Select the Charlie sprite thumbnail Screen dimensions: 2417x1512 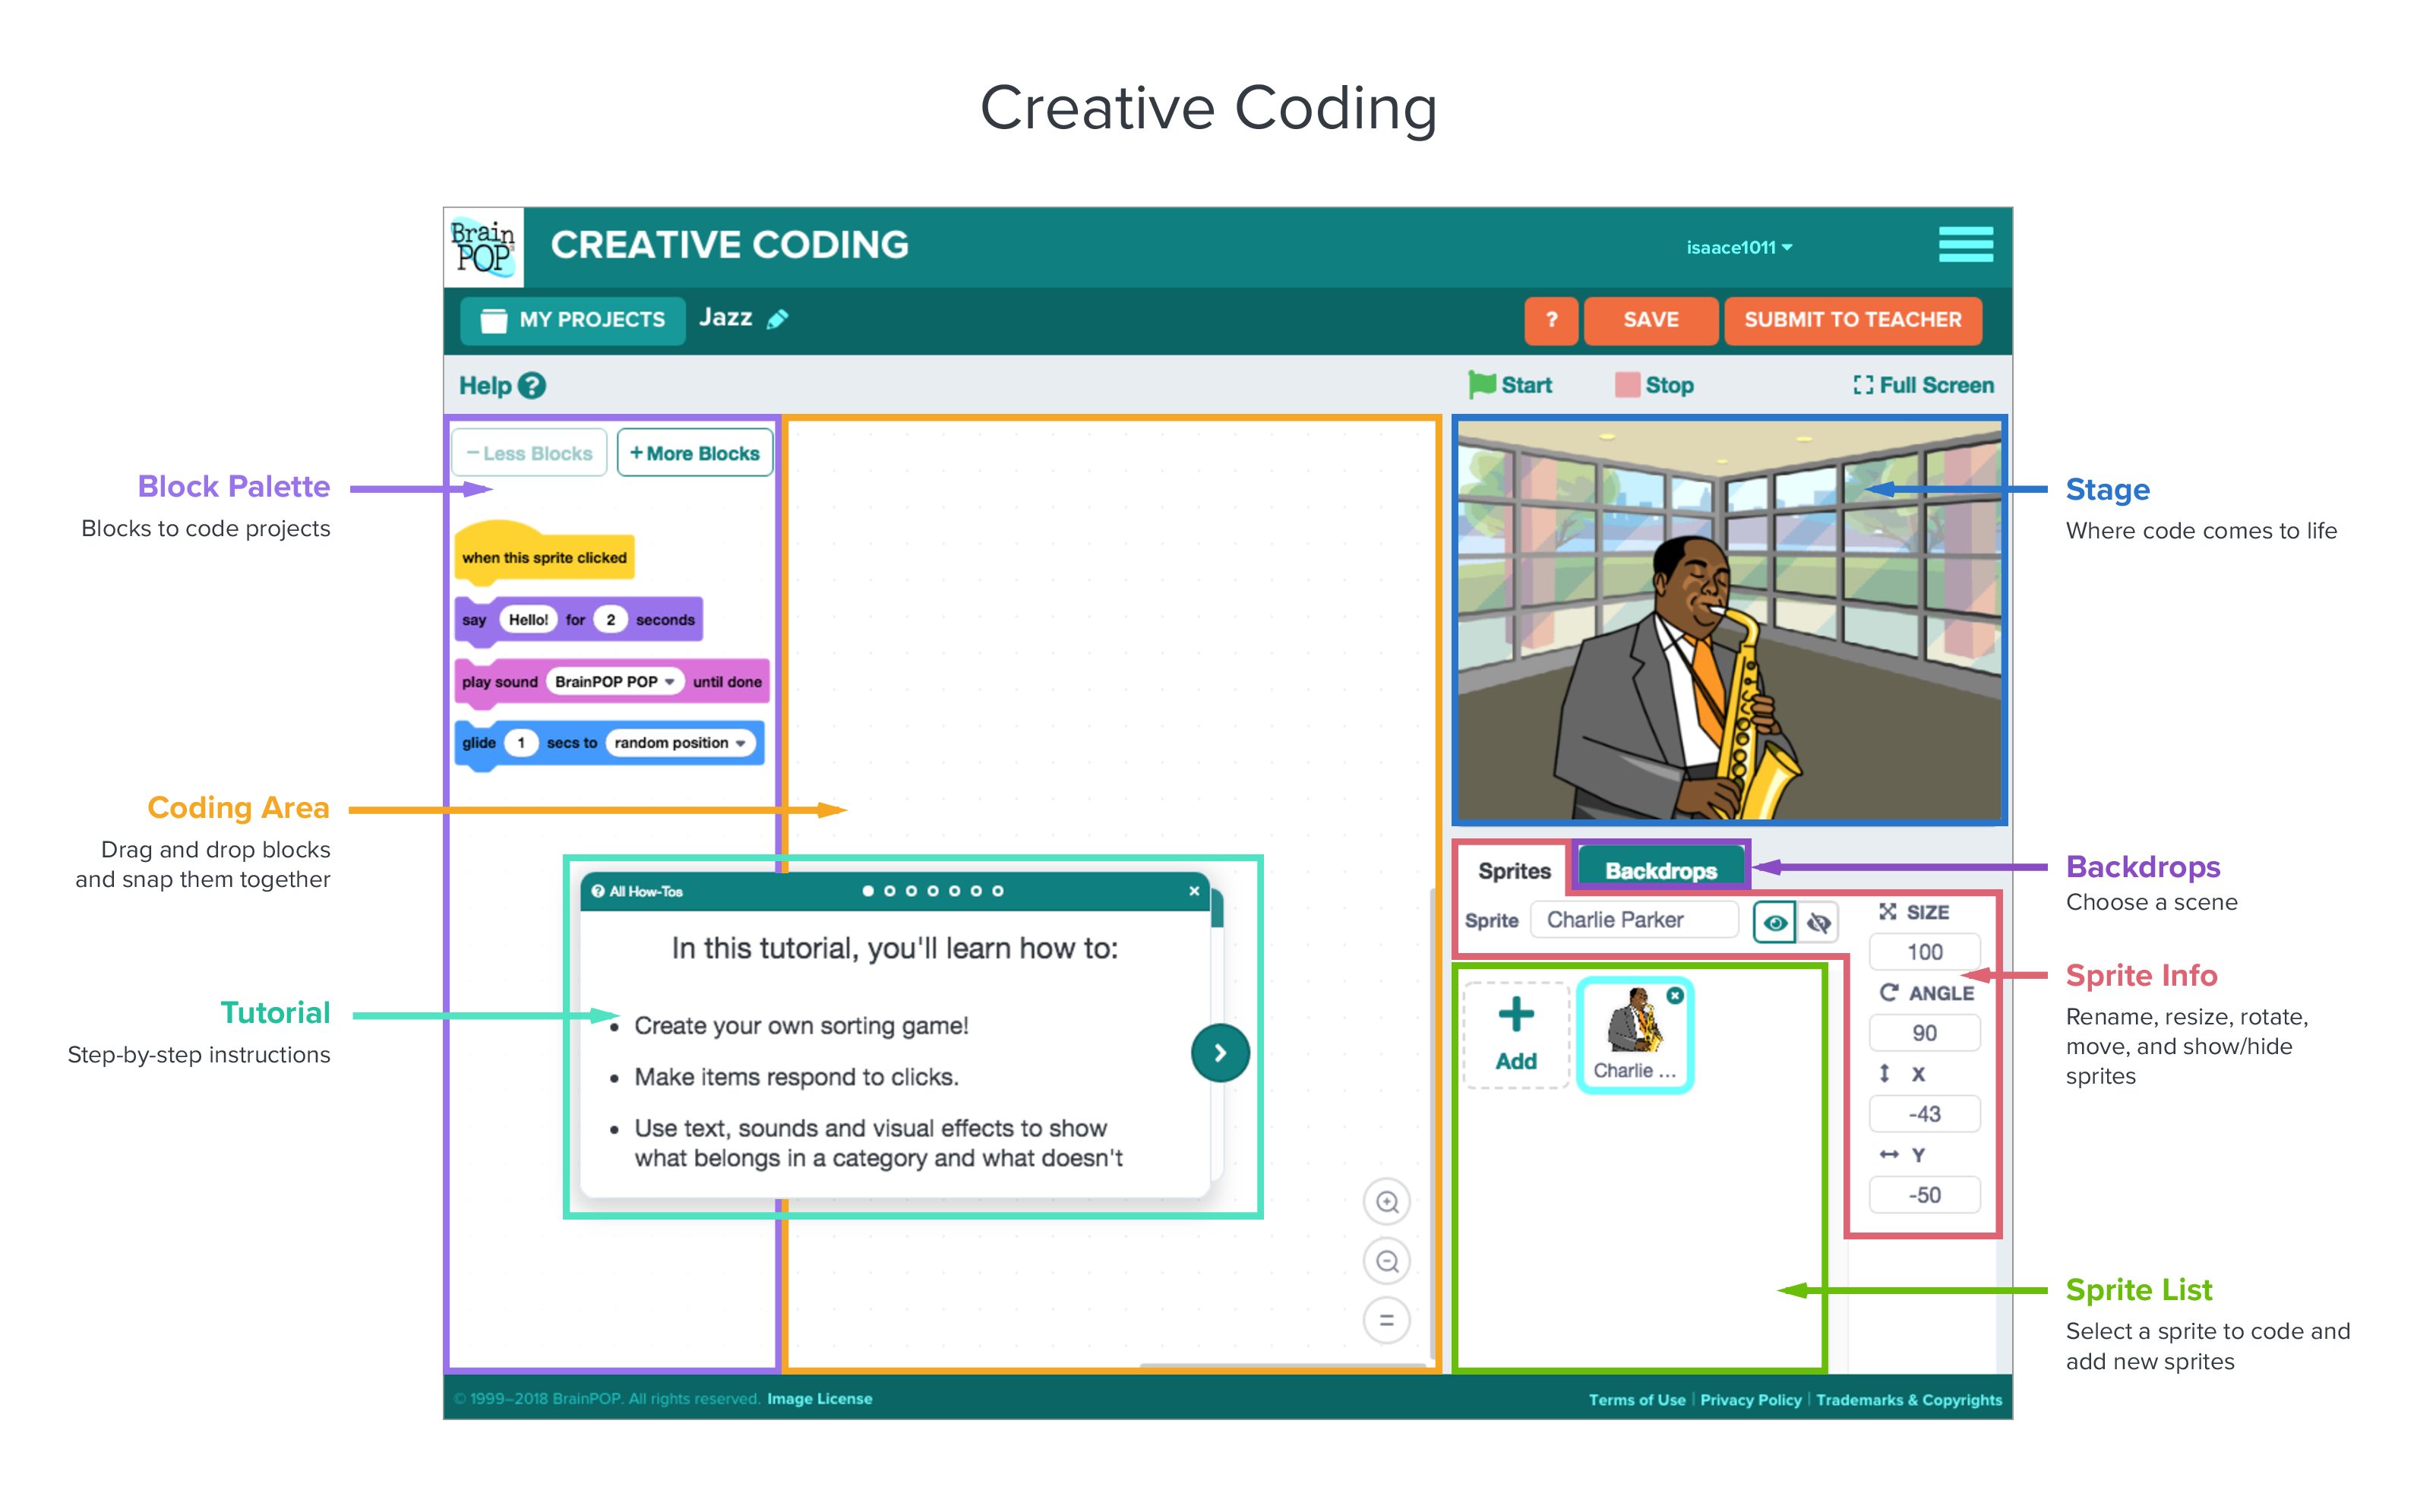tap(1635, 1035)
